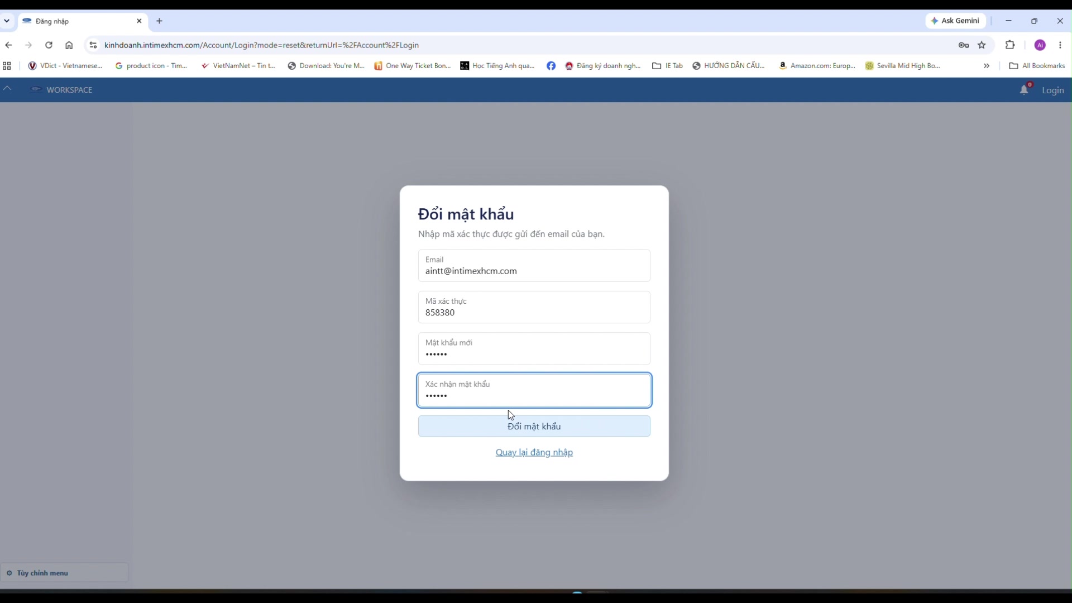1072x603 pixels.
Task: Focus the Email input field
Action: point(534,266)
